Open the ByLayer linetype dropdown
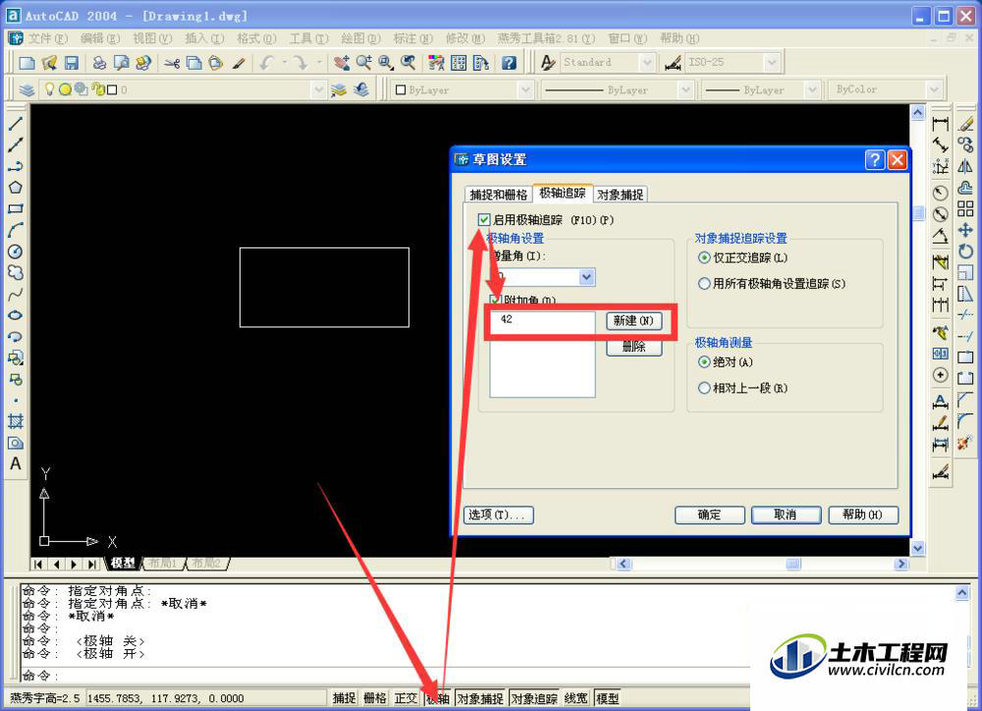The height and width of the screenshot is (711, 982). click(685, 90)
